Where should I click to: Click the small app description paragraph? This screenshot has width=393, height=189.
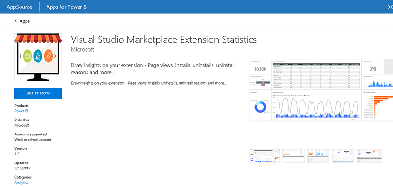149,83
